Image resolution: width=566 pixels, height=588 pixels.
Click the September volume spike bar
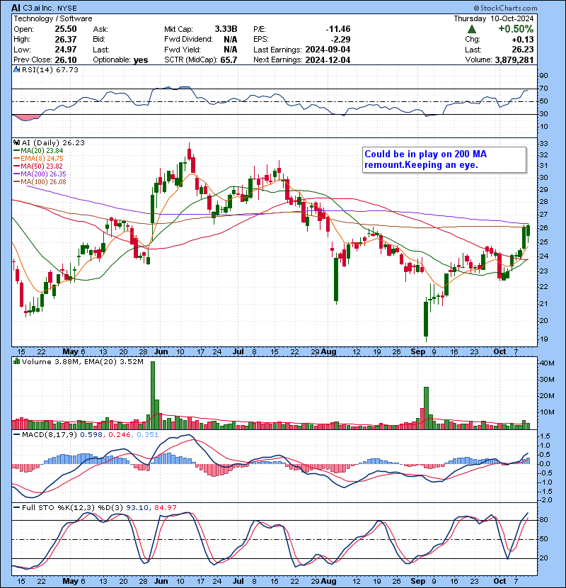[x=426, y=408]
